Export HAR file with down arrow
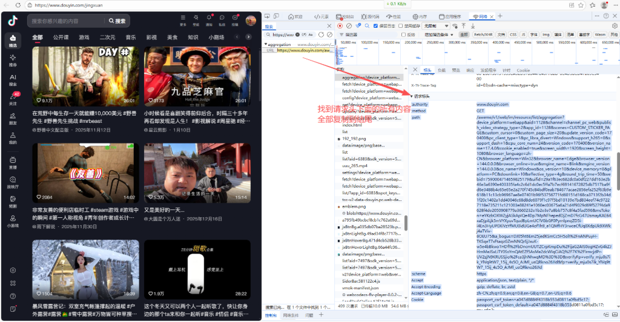The width and height of the screenshot is (620, 322). click(472, 25)
